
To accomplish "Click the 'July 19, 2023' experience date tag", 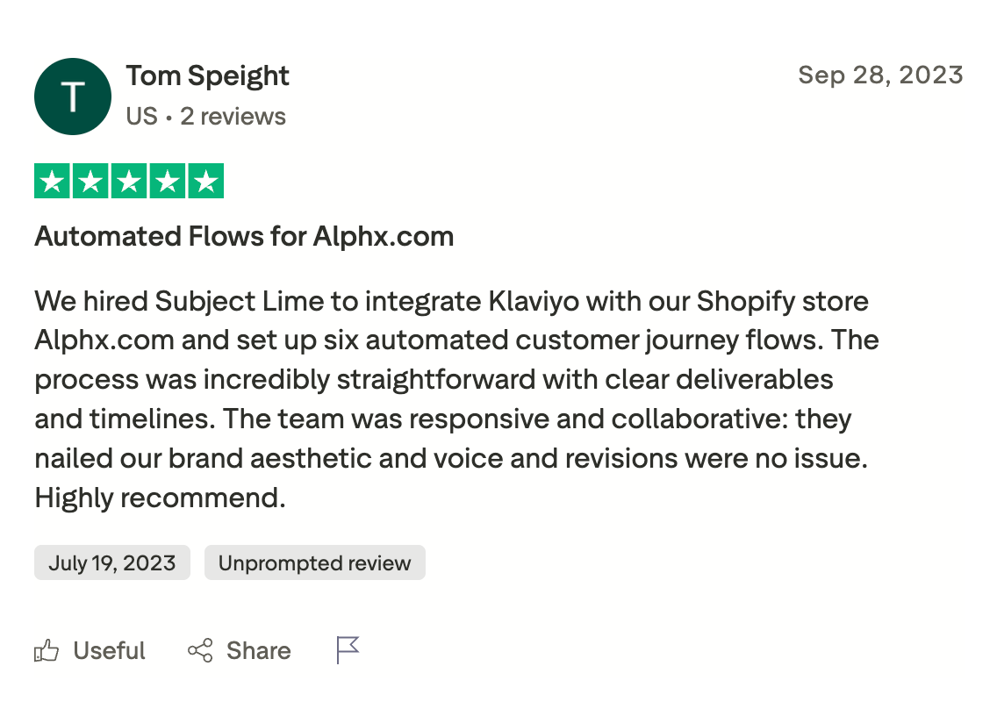I will pos(112,562).
